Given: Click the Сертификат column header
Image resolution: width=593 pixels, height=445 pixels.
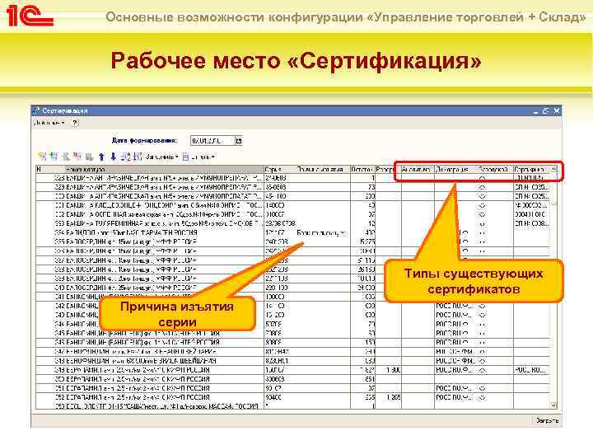Looking at the screenshot, I should pyautogui.click(x=532, y=169).
